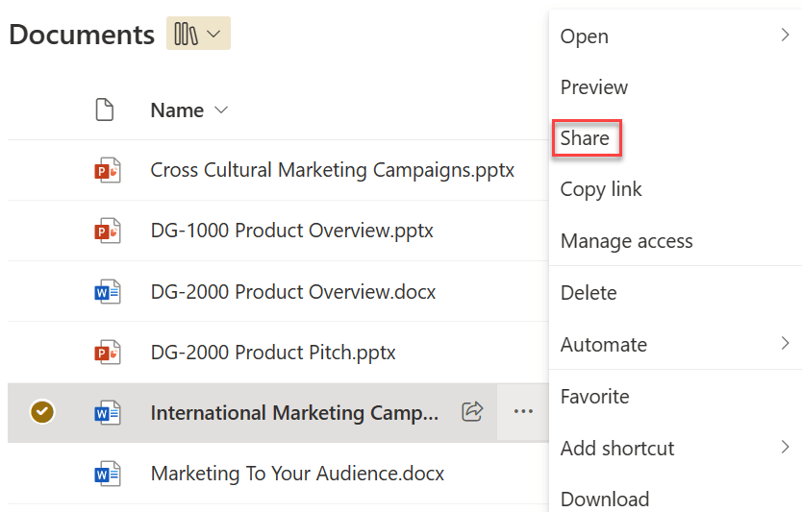Screen dimensions: 802x512
Task: Open DG-1000 Product Overview.pptx
Action: click(291, 231)
